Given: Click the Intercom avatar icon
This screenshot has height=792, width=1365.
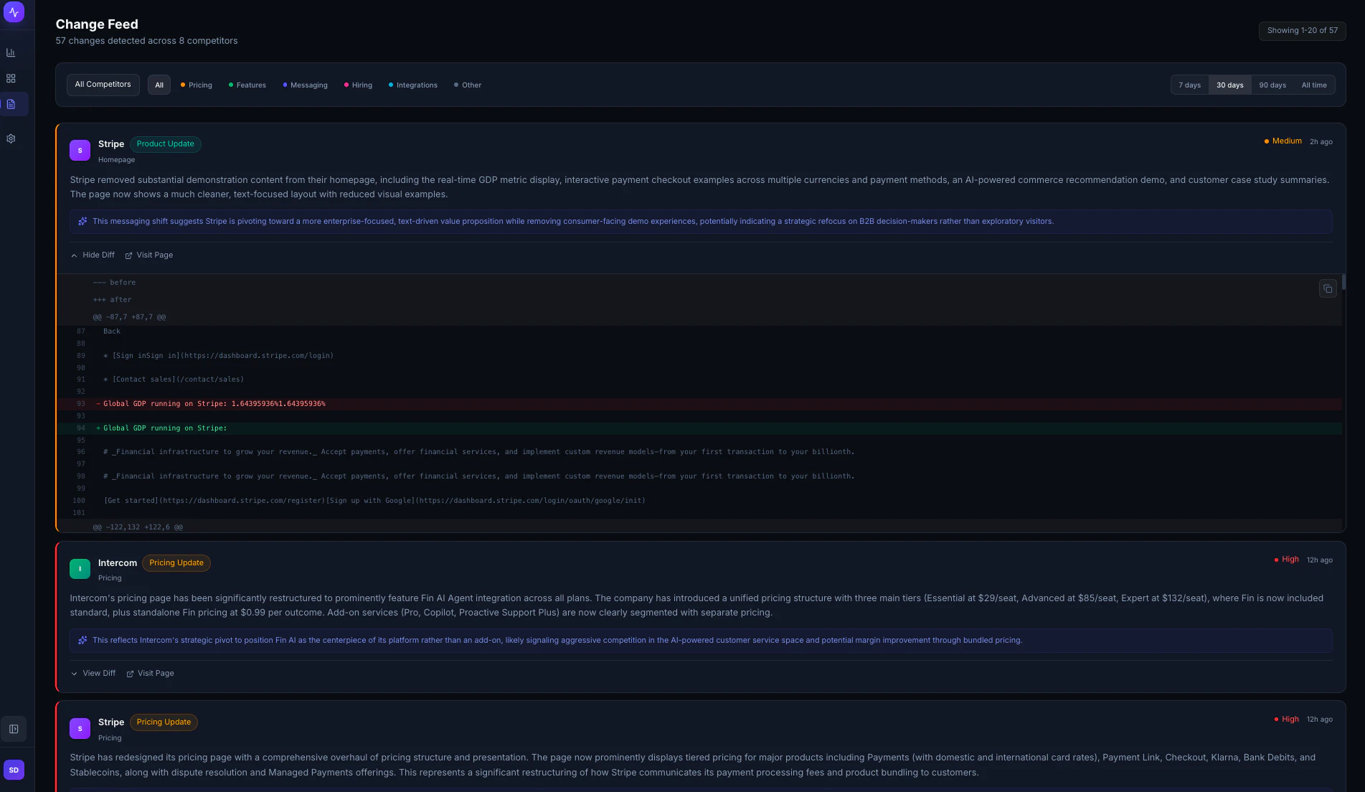Looking at the screenshot, I should pos(80,569).
